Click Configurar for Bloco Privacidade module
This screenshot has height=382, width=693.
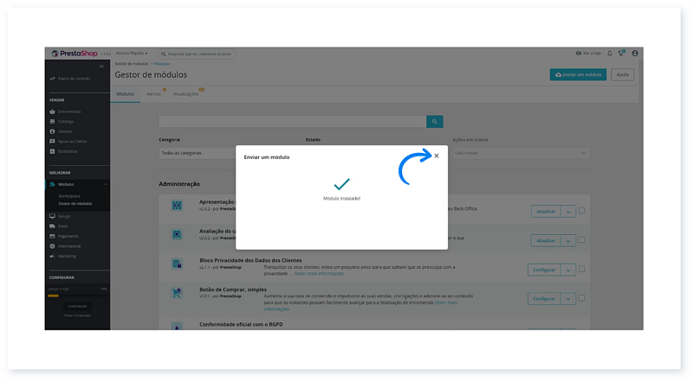pos(545,270)
